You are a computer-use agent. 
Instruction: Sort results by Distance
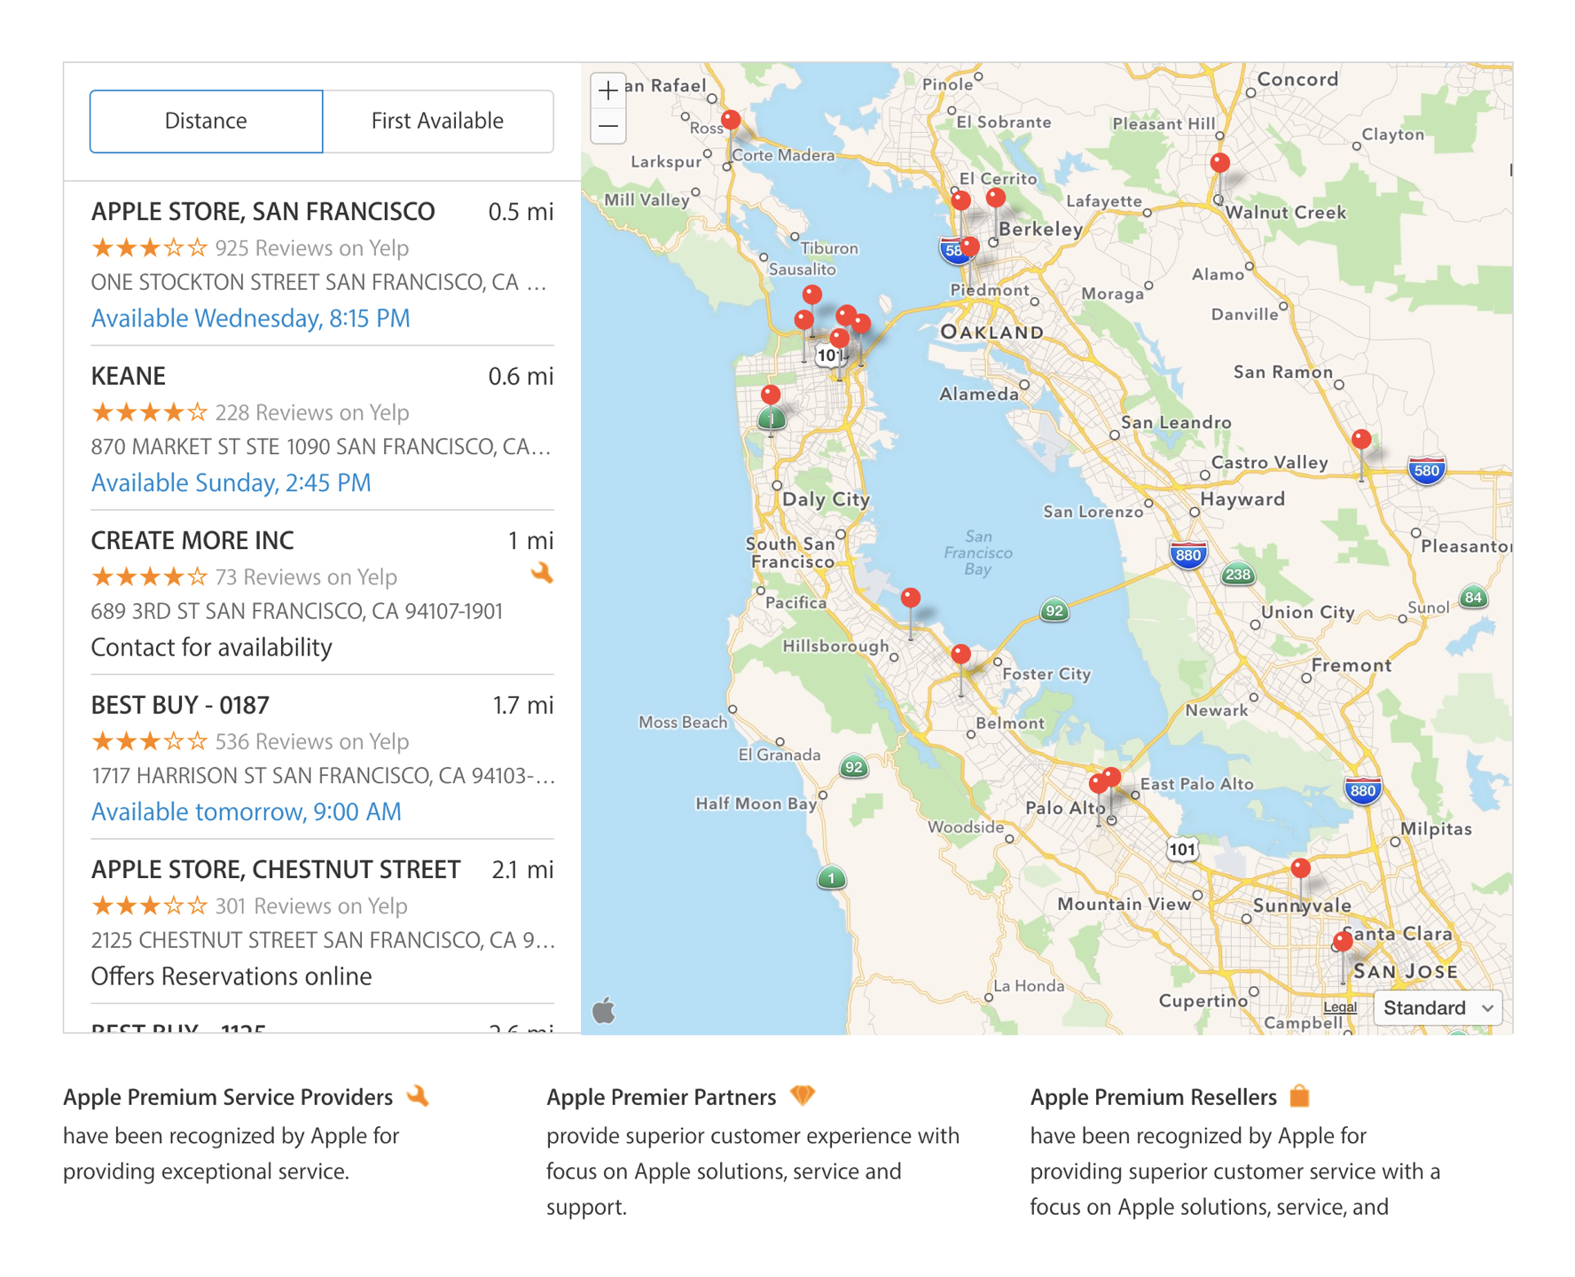[x=206, y=121]
